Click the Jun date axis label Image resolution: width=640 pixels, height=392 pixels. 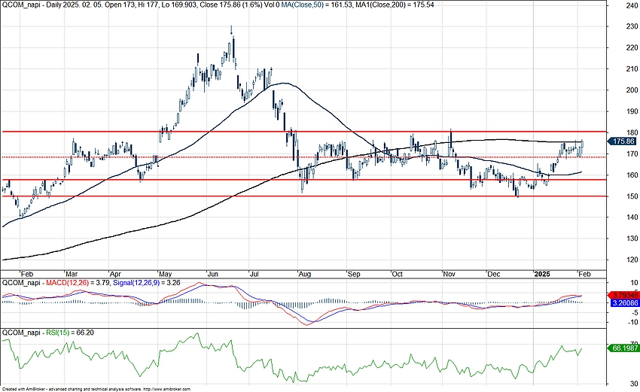coord(212,274)
